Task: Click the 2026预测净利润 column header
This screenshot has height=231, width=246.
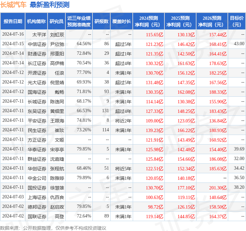Action: point(212,21)
